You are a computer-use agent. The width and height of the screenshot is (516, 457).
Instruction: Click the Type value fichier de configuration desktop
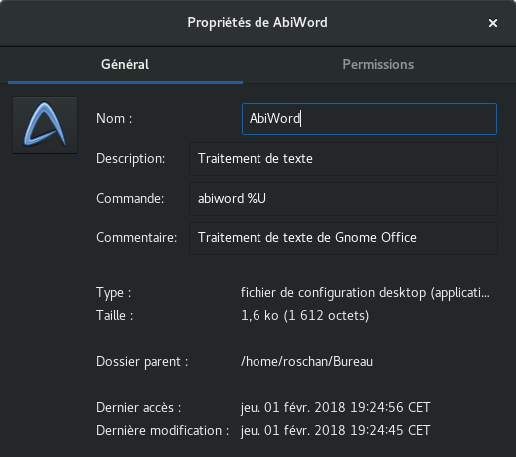365,293
